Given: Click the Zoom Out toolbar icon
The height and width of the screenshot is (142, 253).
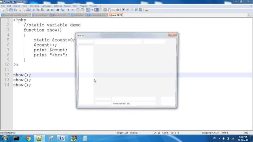Looking at the screenshot, I should (72, 10).
